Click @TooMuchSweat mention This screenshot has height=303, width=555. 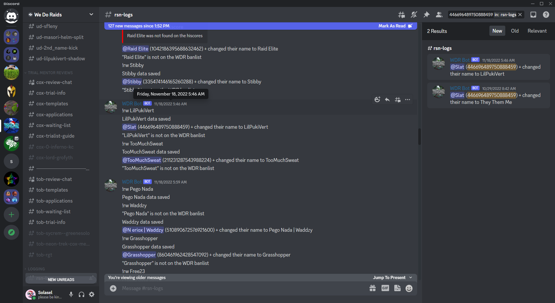point(142,160)
